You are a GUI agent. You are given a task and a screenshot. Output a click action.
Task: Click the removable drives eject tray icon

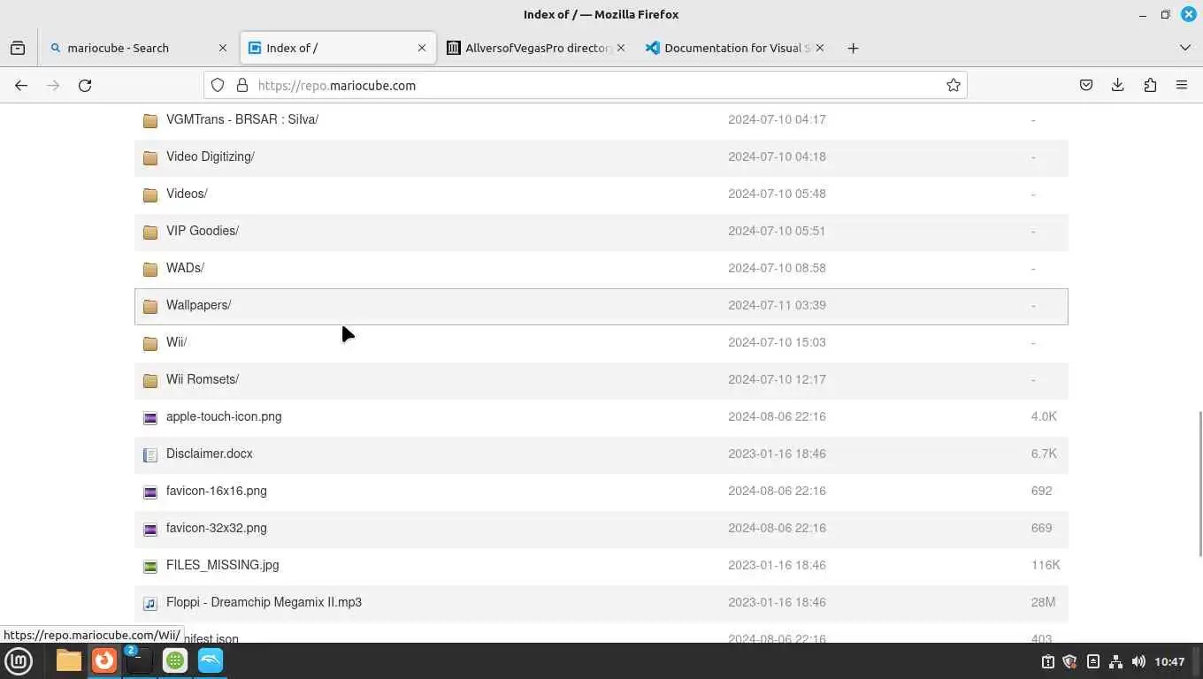point(1093,661)
